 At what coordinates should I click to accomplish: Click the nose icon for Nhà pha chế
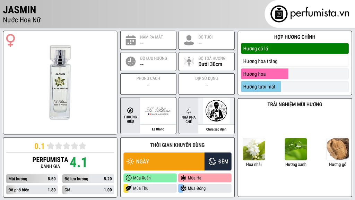point(188,110)
